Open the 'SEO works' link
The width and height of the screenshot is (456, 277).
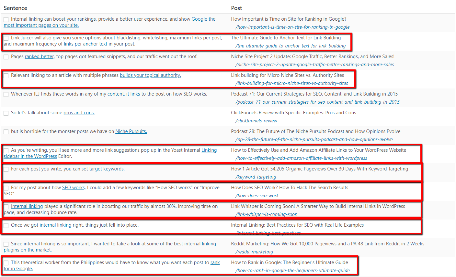[74, 188]
